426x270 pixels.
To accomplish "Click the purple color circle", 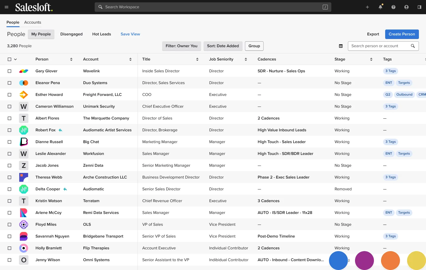I will (364, 261).
